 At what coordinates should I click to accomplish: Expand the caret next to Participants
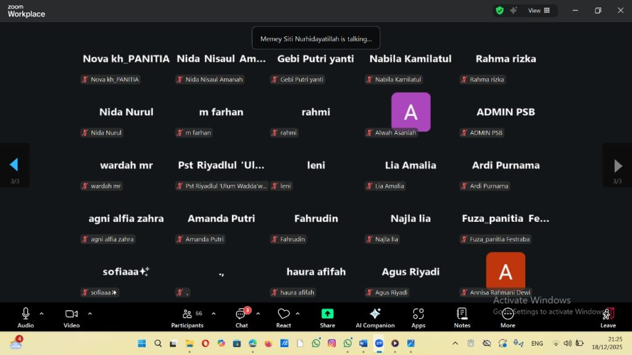coord(214,314)
